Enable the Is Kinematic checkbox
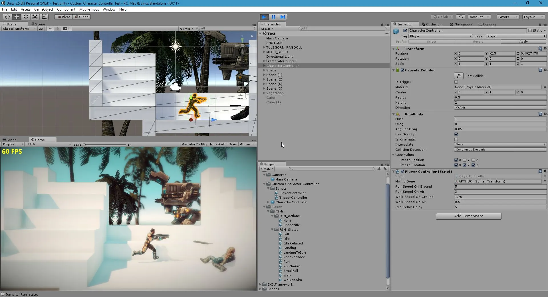The image size is (548, 297). (456, 139)
